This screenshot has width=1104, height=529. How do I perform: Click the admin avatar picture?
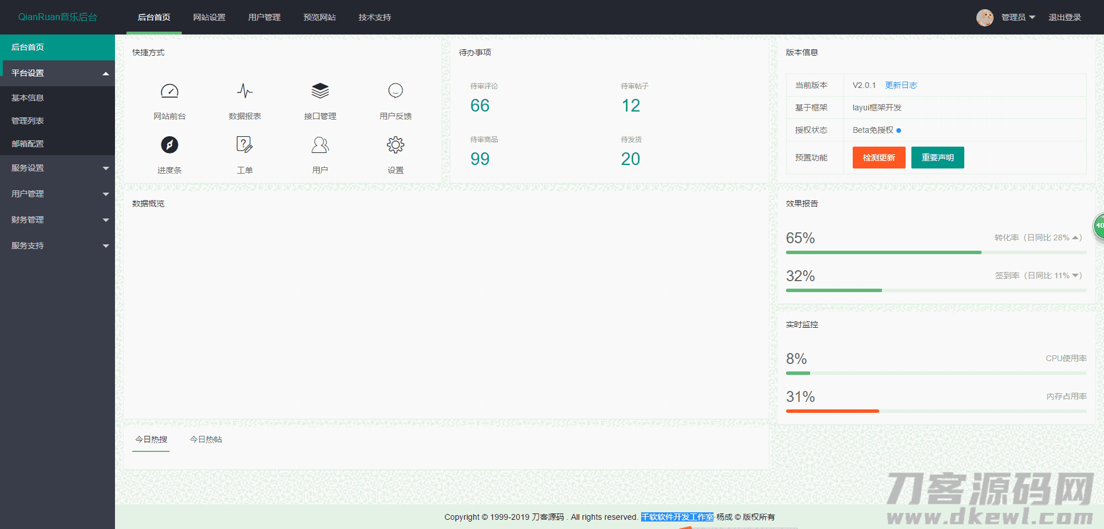984,17
